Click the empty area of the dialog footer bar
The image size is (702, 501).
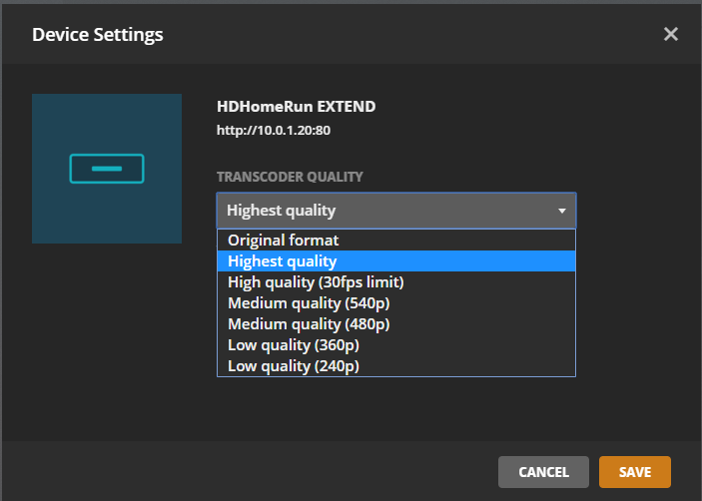pos(250,471)
